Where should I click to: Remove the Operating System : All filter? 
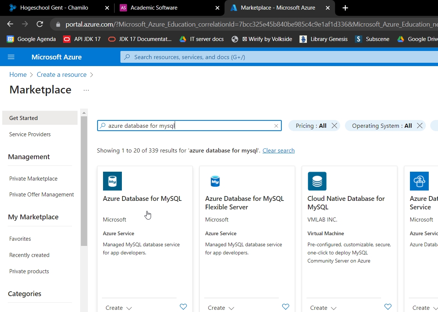[x=420, y=126]
